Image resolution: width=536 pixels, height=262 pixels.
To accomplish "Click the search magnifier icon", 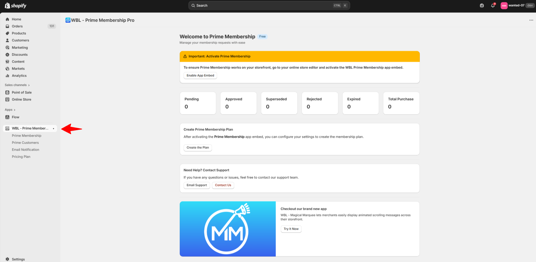I will [193, 6].
